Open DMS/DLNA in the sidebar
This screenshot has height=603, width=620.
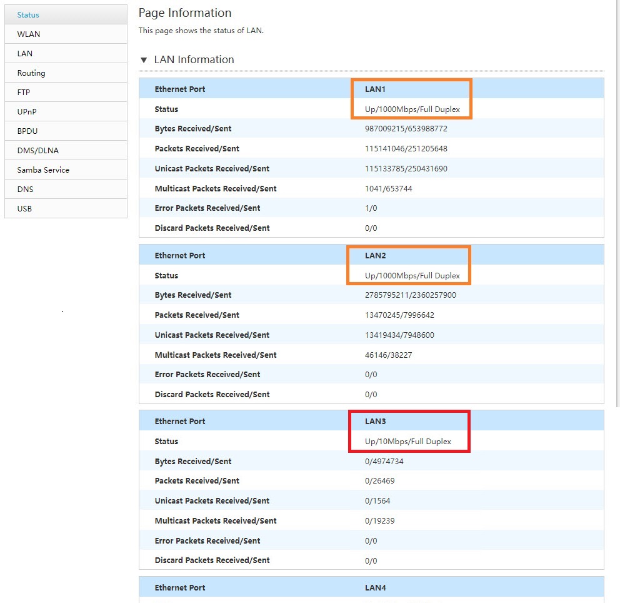pos(66,150)
